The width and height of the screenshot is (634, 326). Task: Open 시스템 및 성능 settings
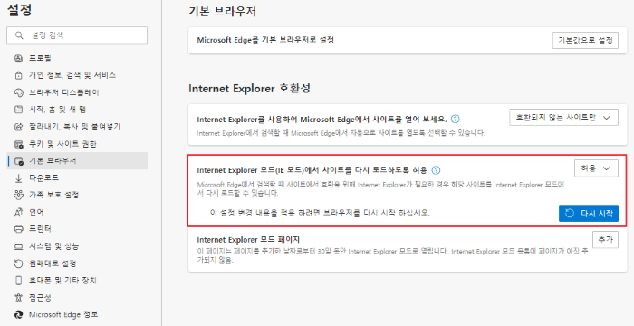(x=77, y=246)
